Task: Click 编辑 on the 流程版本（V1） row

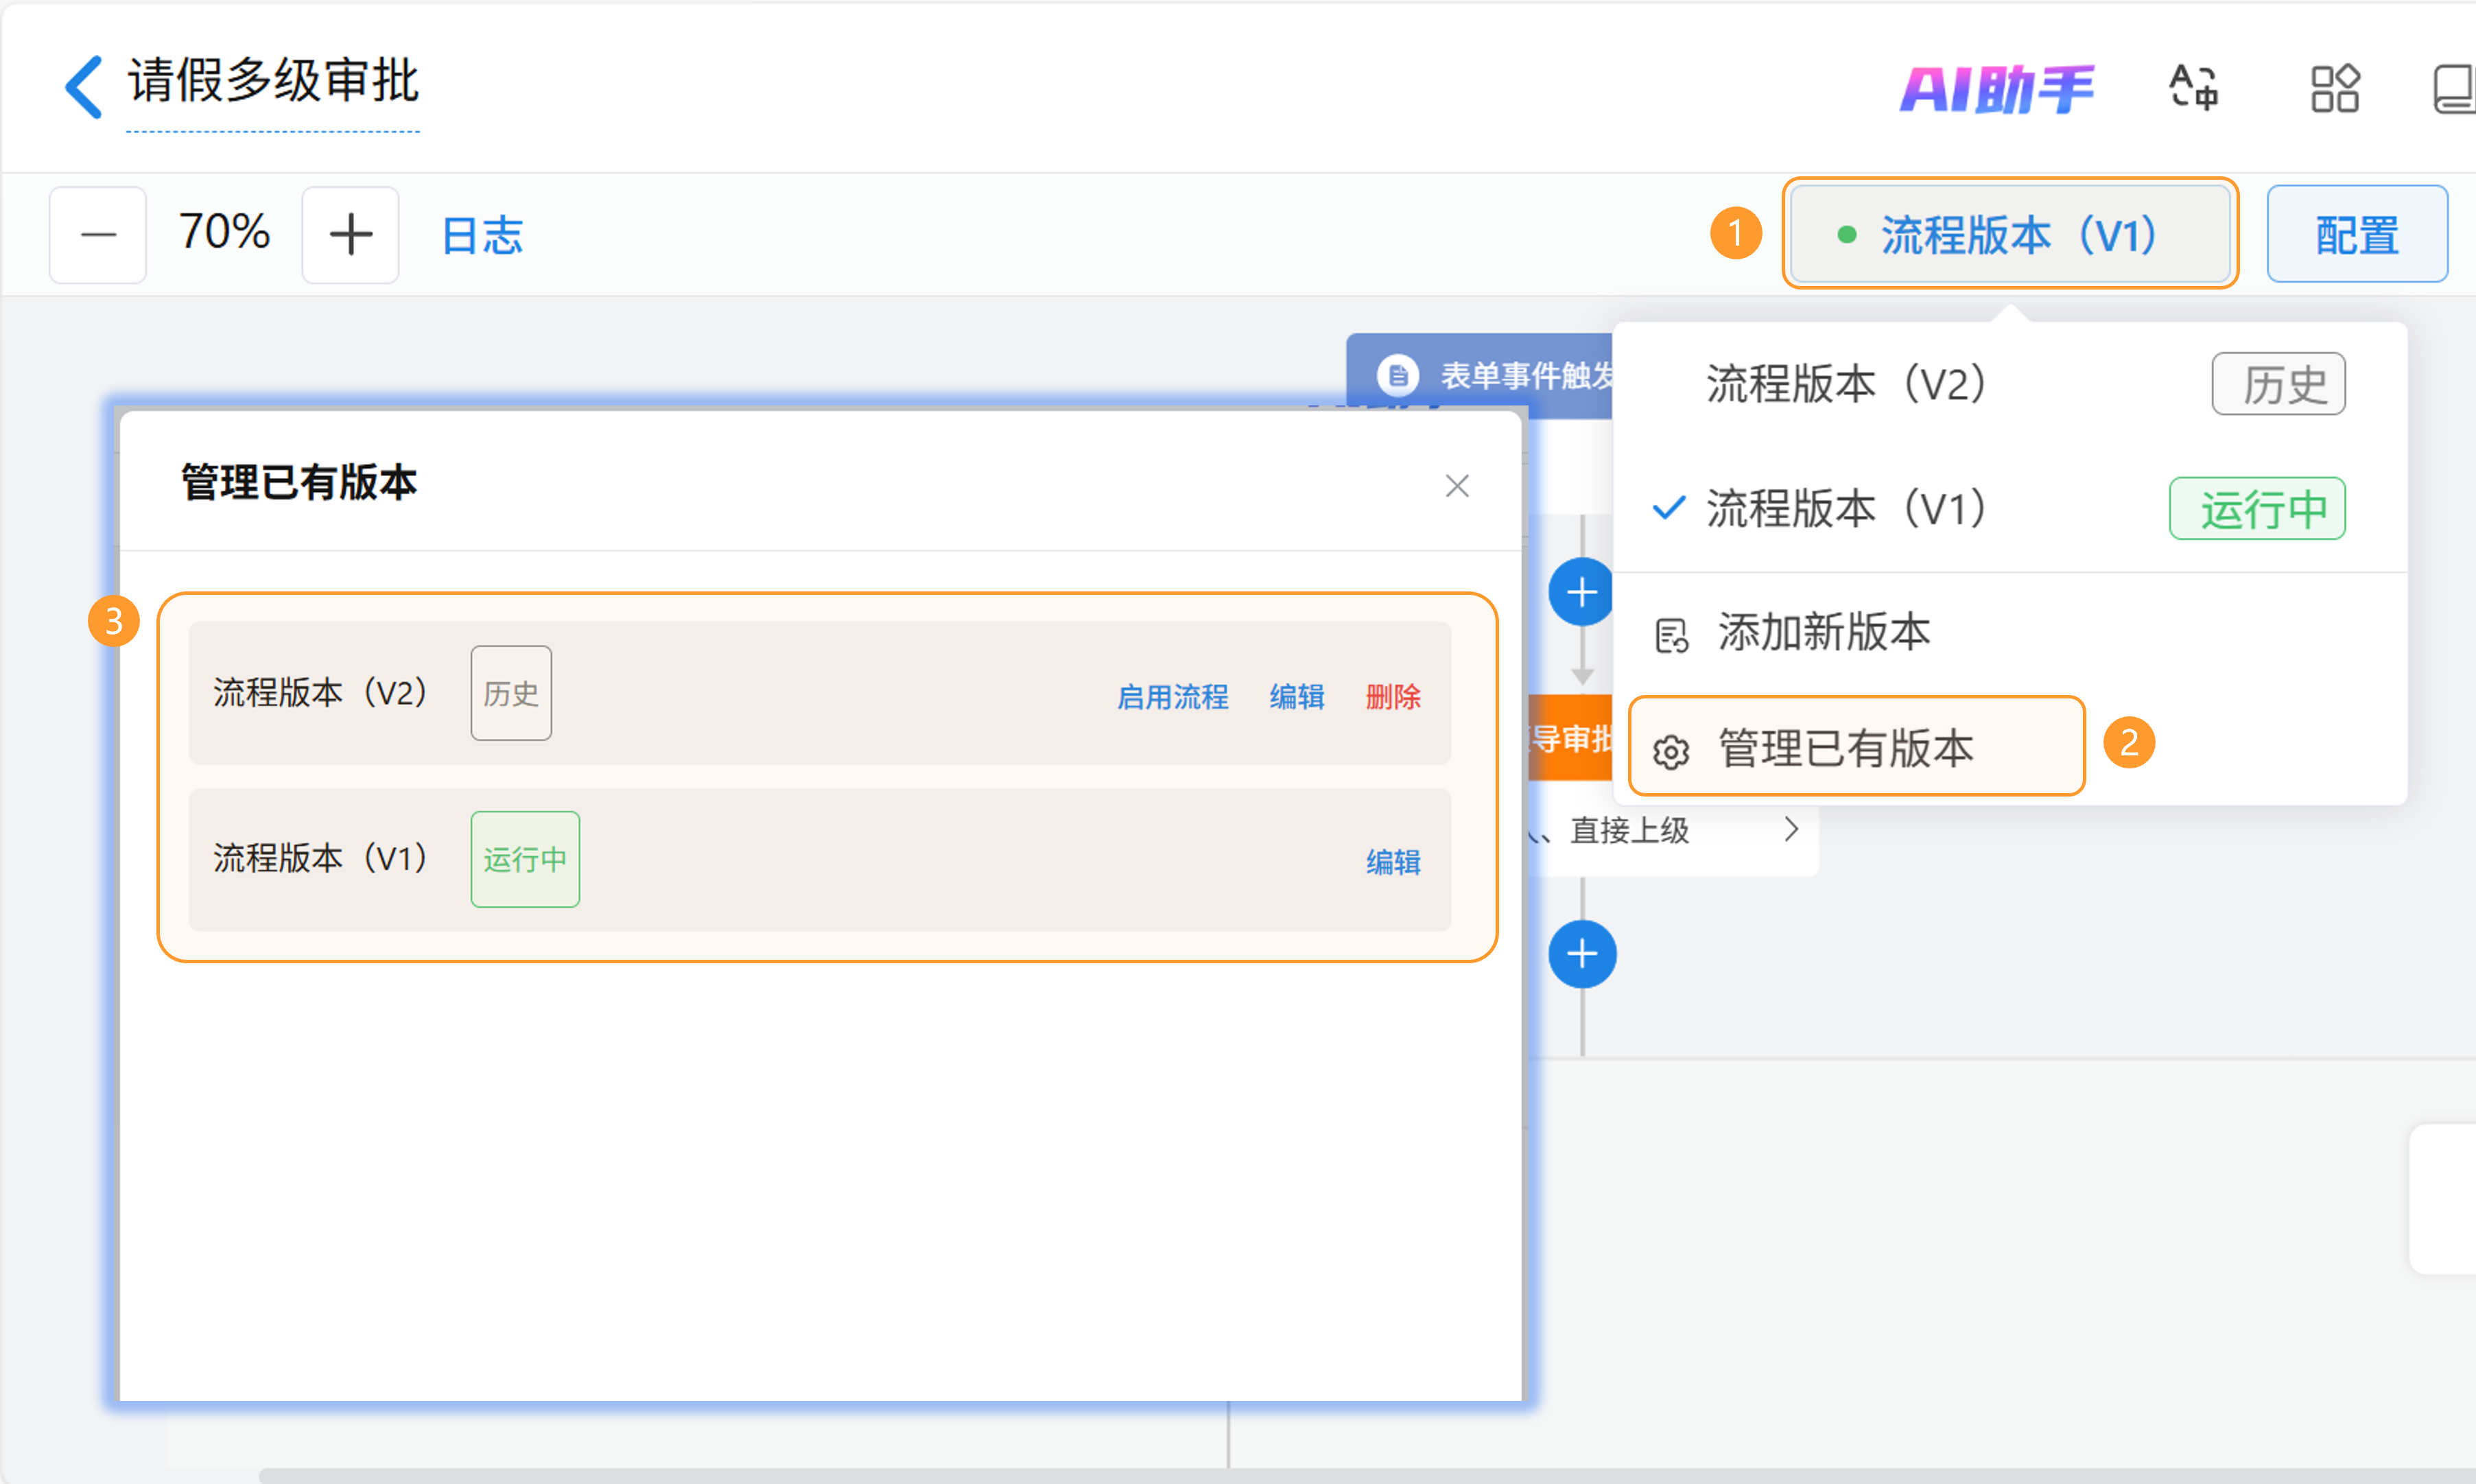Action: click(1392, 861)
